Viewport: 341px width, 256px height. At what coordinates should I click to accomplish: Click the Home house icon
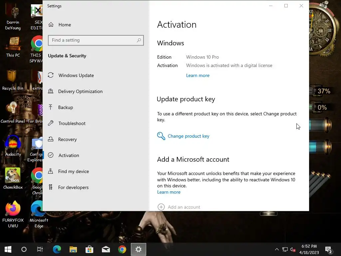click(51, 25)
